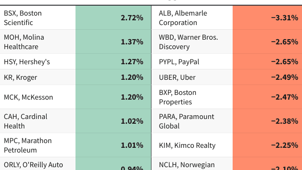Select the UBER, Uber cell

pos(192,77)
